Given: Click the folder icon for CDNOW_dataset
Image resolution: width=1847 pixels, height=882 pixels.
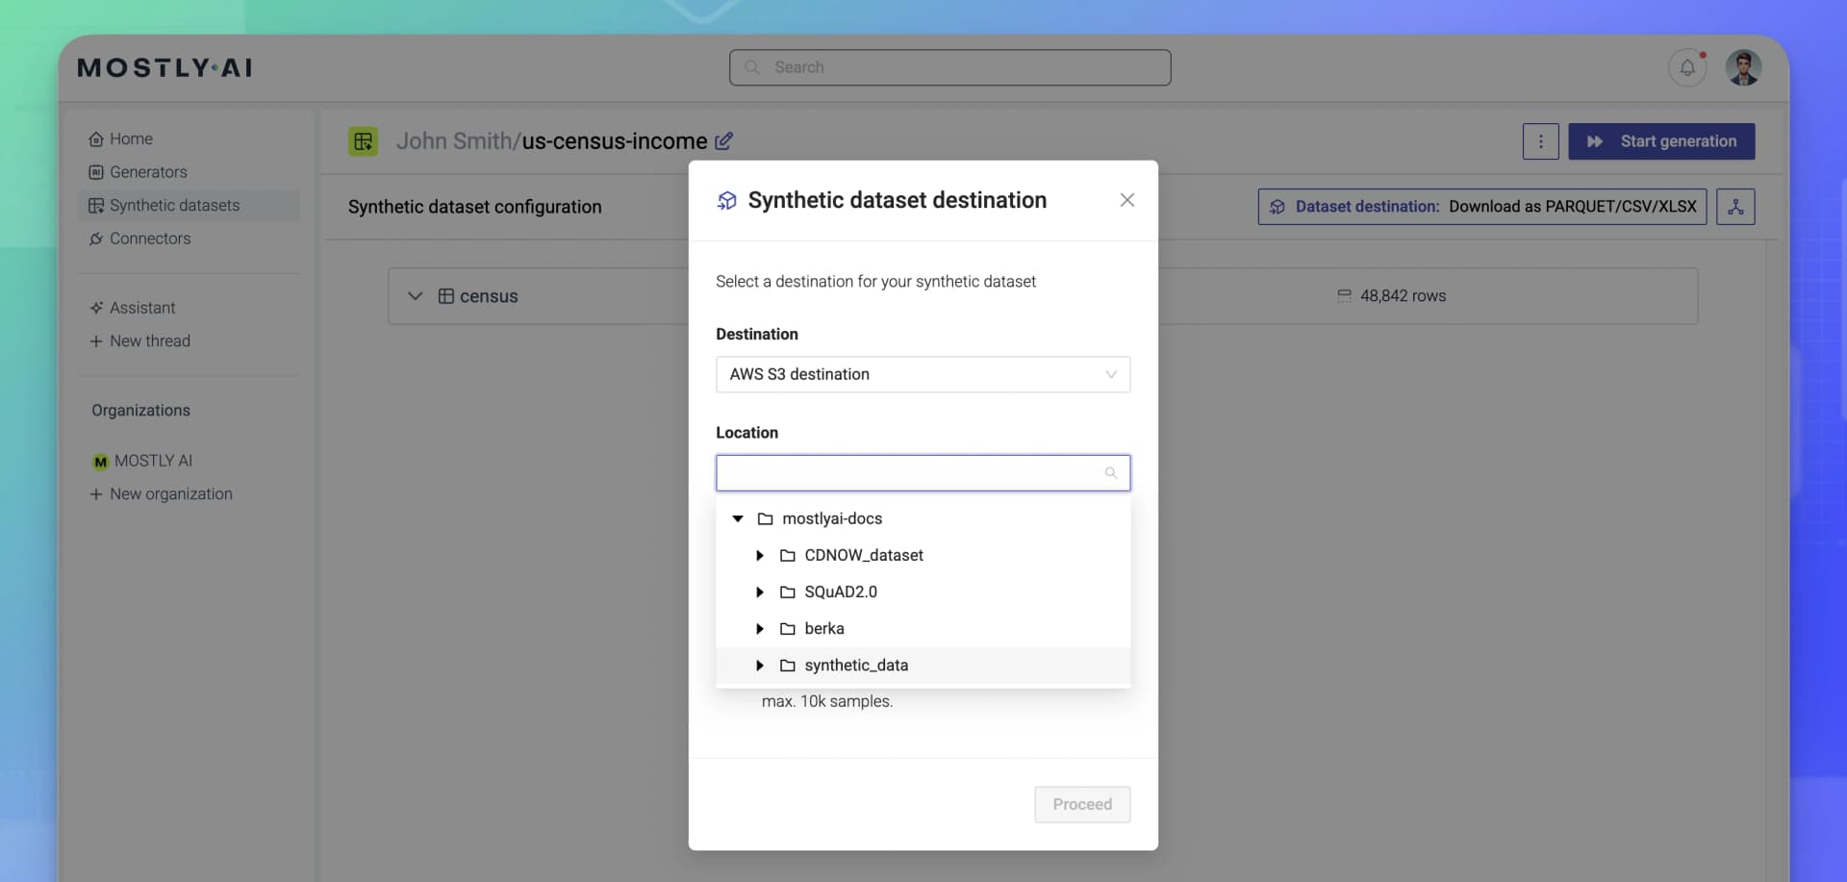Looking at the screenshot, I should (x=788, y=556).
